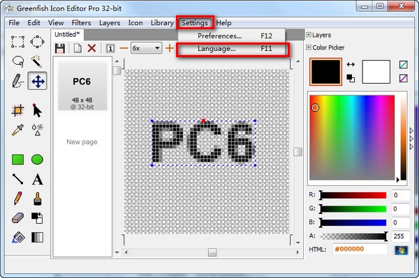Click the red R channel slider
Viewport: 419px width, 278px height.
(x=353, y=195)
